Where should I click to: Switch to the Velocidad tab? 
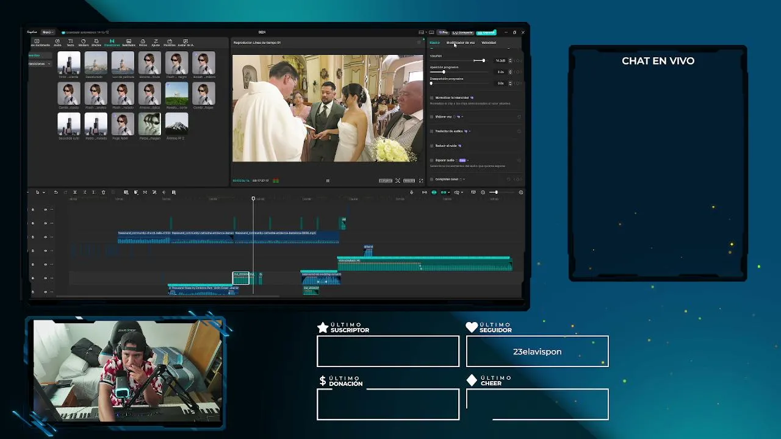tap(489, 43)
